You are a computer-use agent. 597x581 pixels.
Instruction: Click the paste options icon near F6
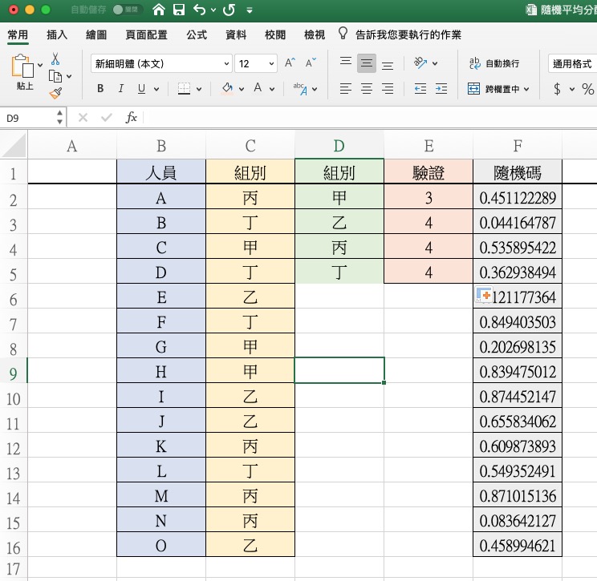click(484, 297)
